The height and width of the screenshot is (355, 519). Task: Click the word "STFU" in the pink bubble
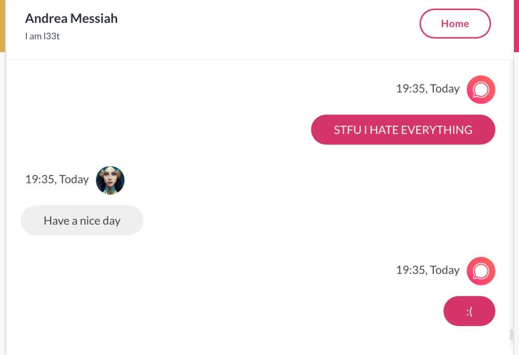(347, 130)
